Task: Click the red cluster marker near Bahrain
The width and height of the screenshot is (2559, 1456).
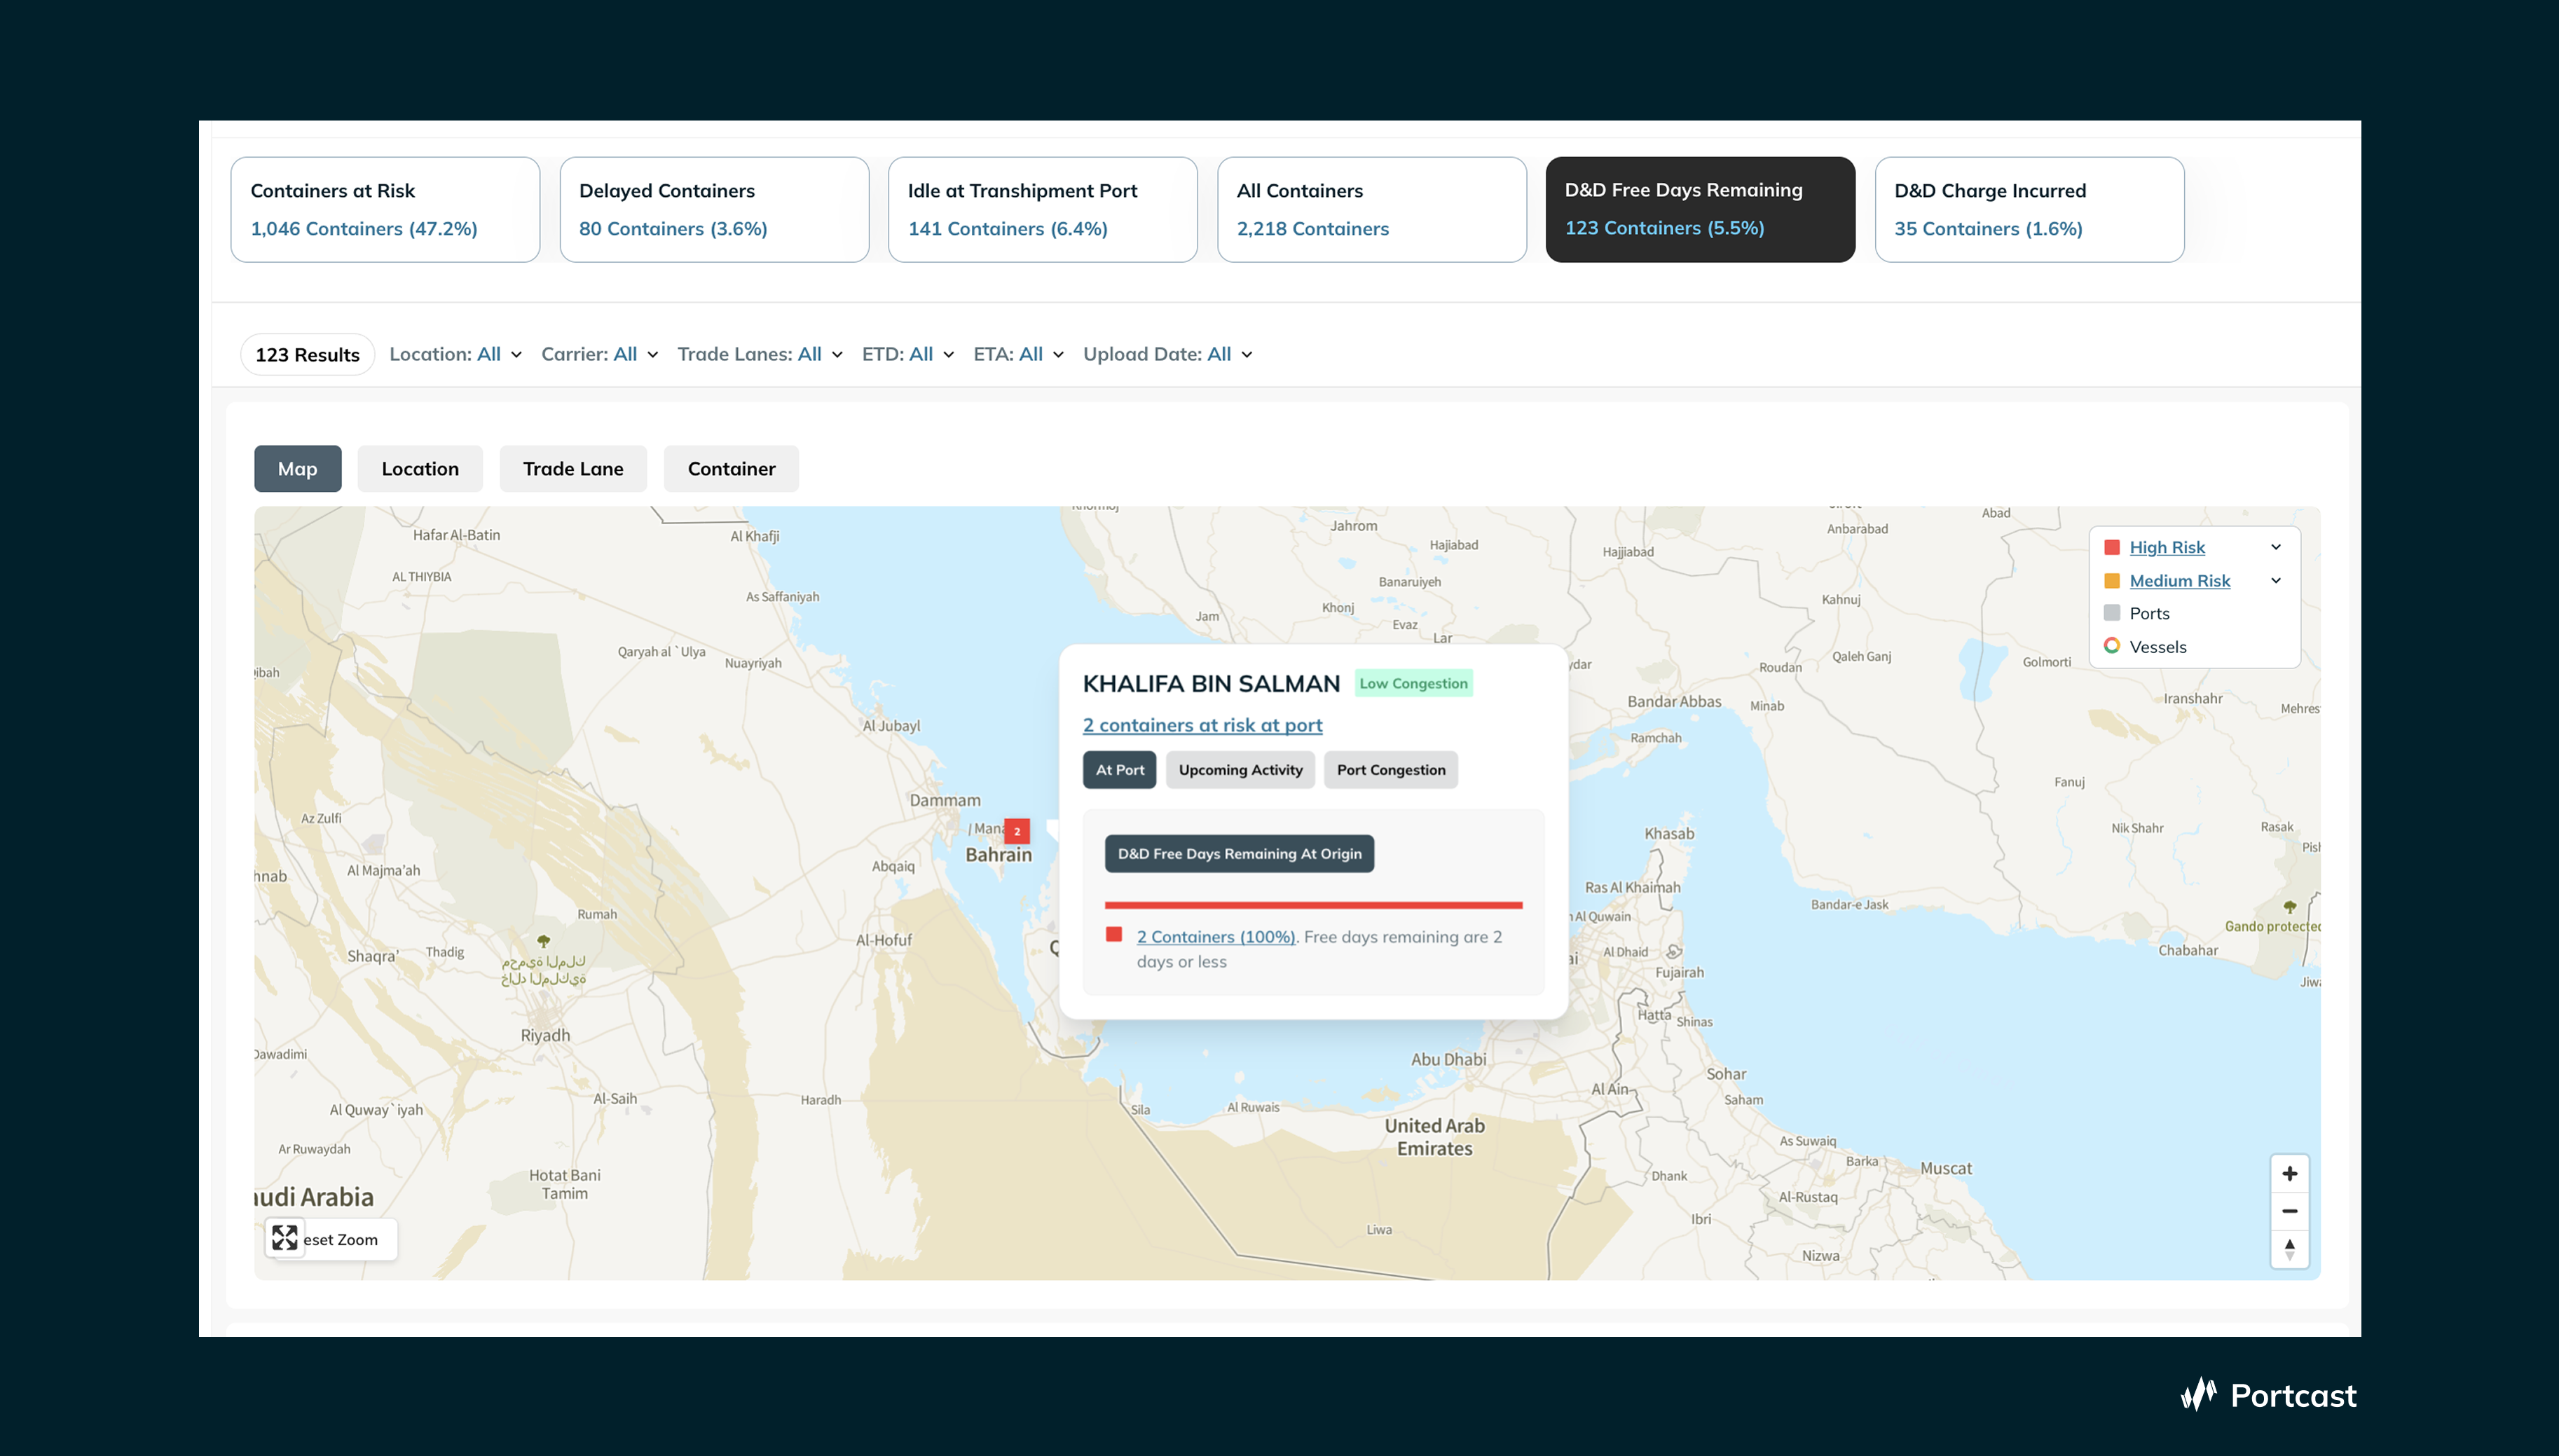Action: (1017, 831)
